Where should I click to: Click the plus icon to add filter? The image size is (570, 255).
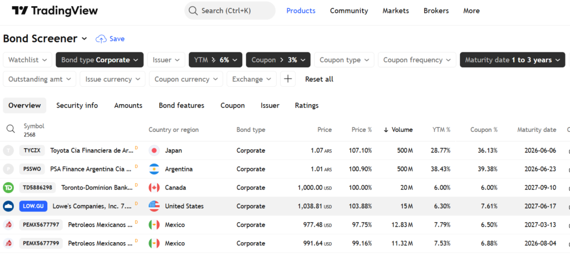(x=288, y=79)
